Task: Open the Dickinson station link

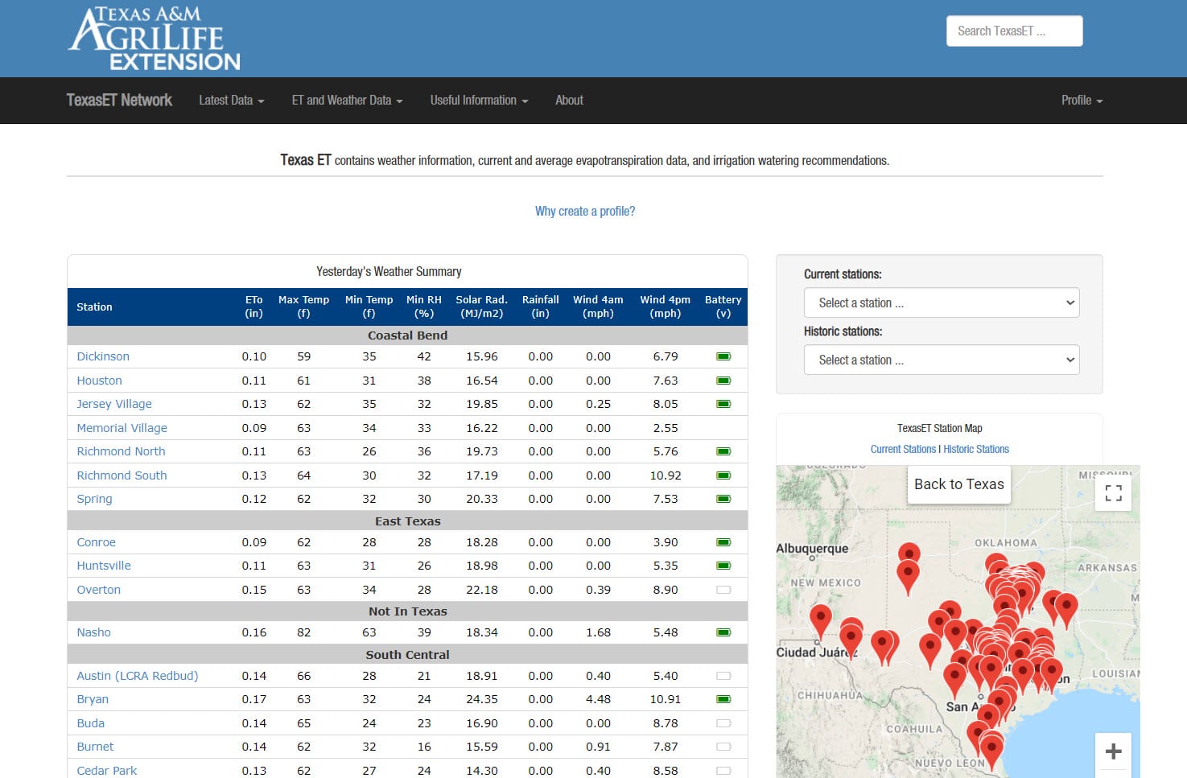Action: (103, 356)
